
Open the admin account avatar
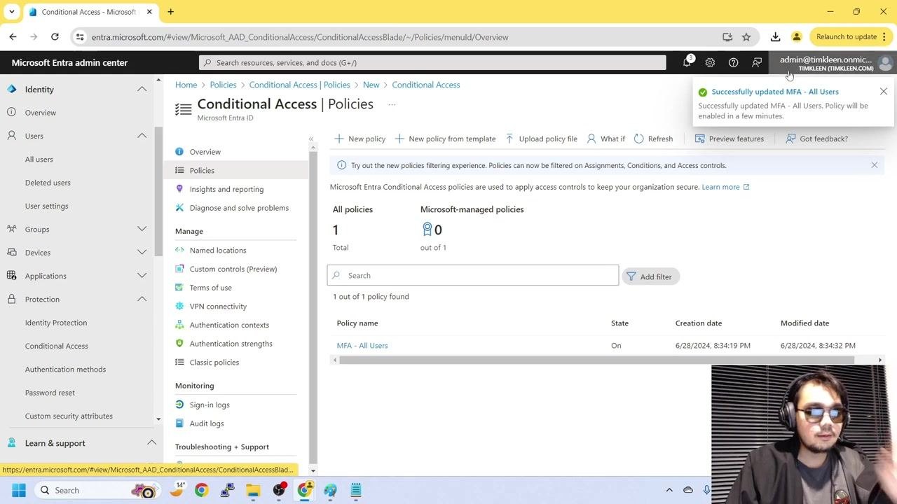click(885, 63)
